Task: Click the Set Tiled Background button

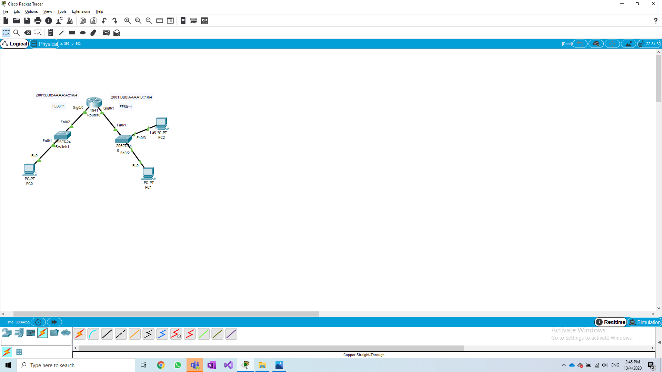Action: click(x=629, y=44)
